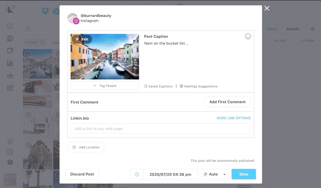321x188 pixels.
Task: Click the clock schedule icon
Action: tap(137, 174)
